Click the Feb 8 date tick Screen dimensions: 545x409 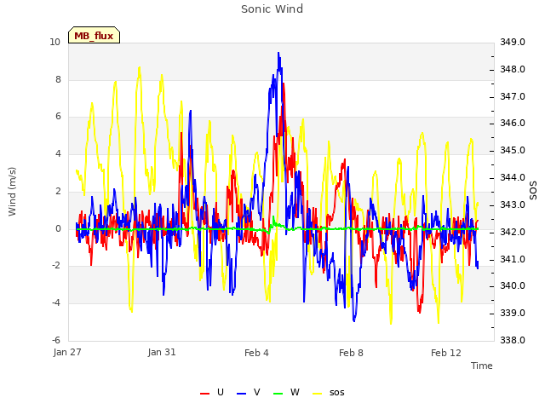coord(351,353)
